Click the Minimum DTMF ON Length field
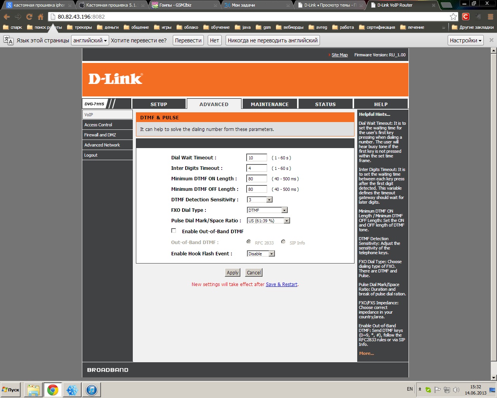 click(x=257, y=179)
